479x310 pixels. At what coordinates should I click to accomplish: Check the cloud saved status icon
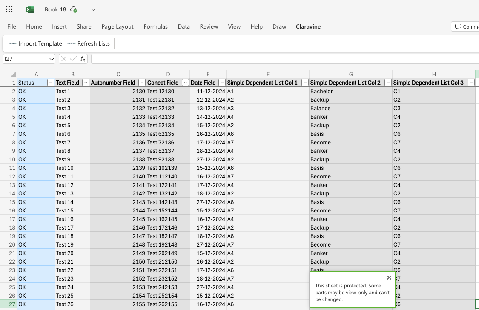tap(74, 9)
